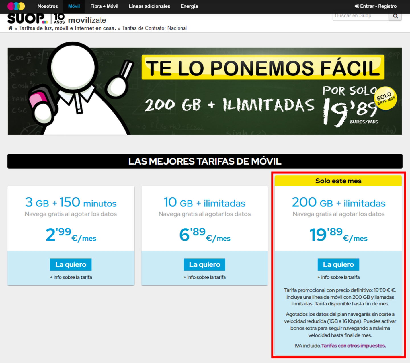Expand + info sobre la tarifa for 10 GB plan
Image resolution: width=410 pixels, height=363 pixels.
204,277
